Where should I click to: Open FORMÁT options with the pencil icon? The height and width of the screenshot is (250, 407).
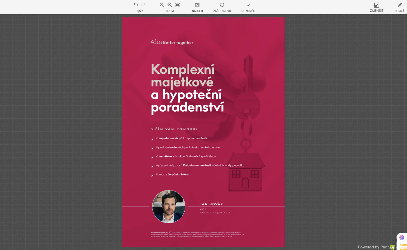click(x=400, y=5)
